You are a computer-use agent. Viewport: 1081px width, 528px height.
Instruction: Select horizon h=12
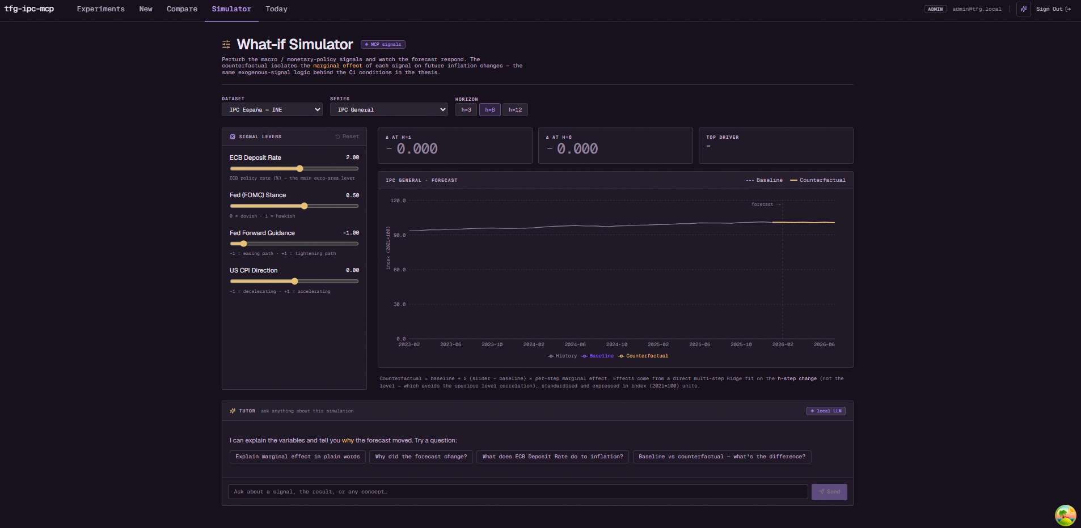[x=515, y=110]
